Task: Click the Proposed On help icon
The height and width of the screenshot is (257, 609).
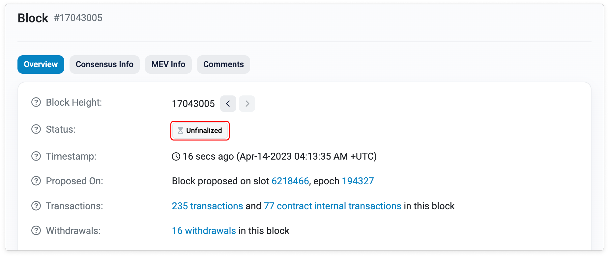Action: (x=36, y=181)
